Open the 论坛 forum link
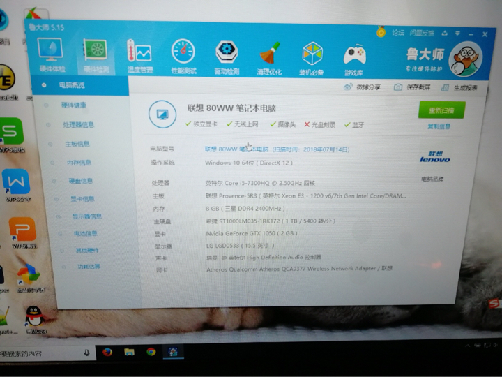This screenshot has width=502, height=377. click(398, 32)
